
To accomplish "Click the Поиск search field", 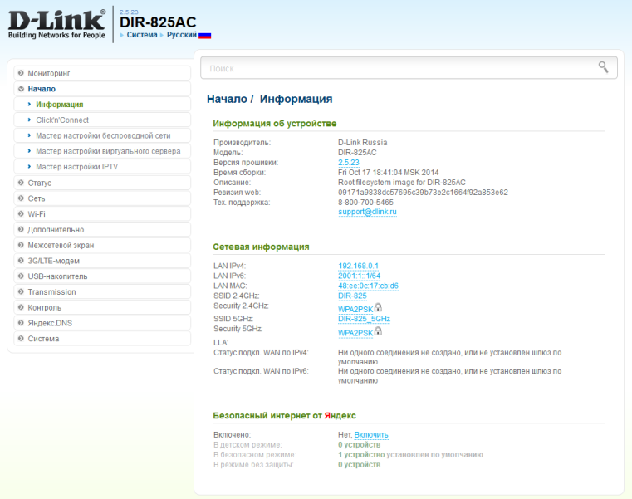I will point(409,68).
